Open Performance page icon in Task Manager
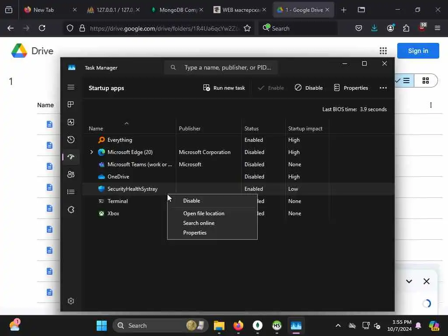The image size is (448, 336). pos(71,122)
